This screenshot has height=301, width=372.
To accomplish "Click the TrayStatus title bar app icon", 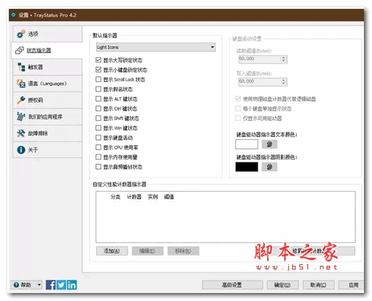I will coord(13,15).
